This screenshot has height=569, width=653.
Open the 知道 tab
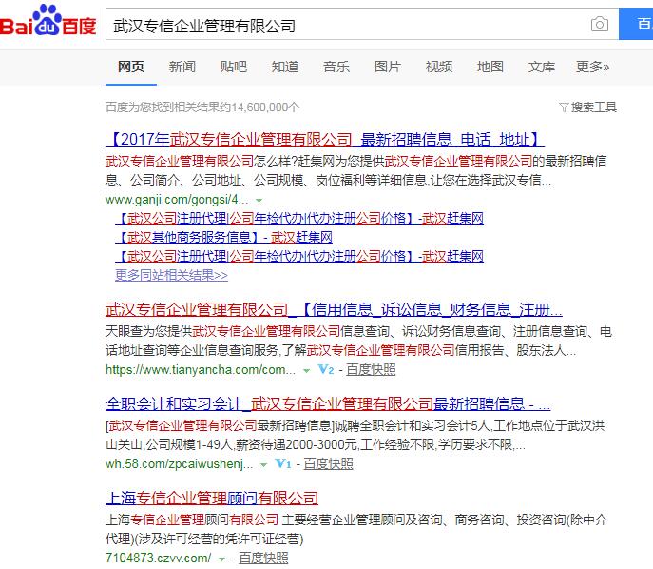click(285, 67)
